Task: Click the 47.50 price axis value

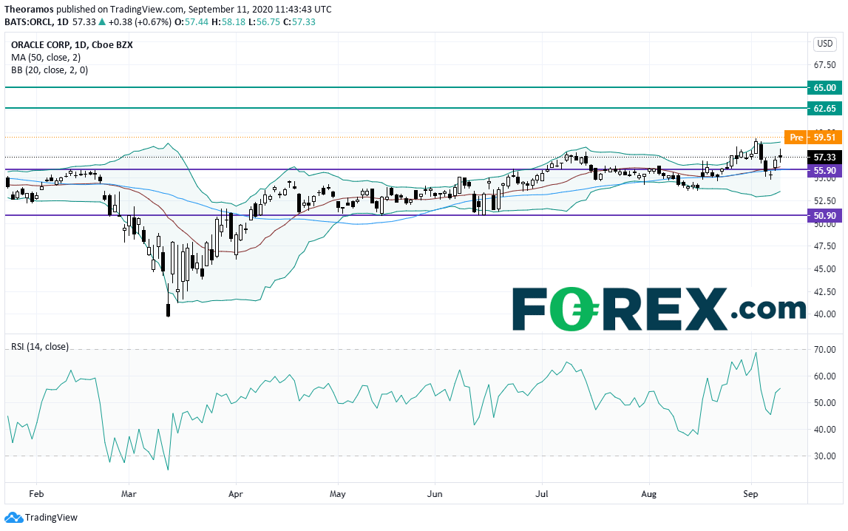Action: pos(825,246)
